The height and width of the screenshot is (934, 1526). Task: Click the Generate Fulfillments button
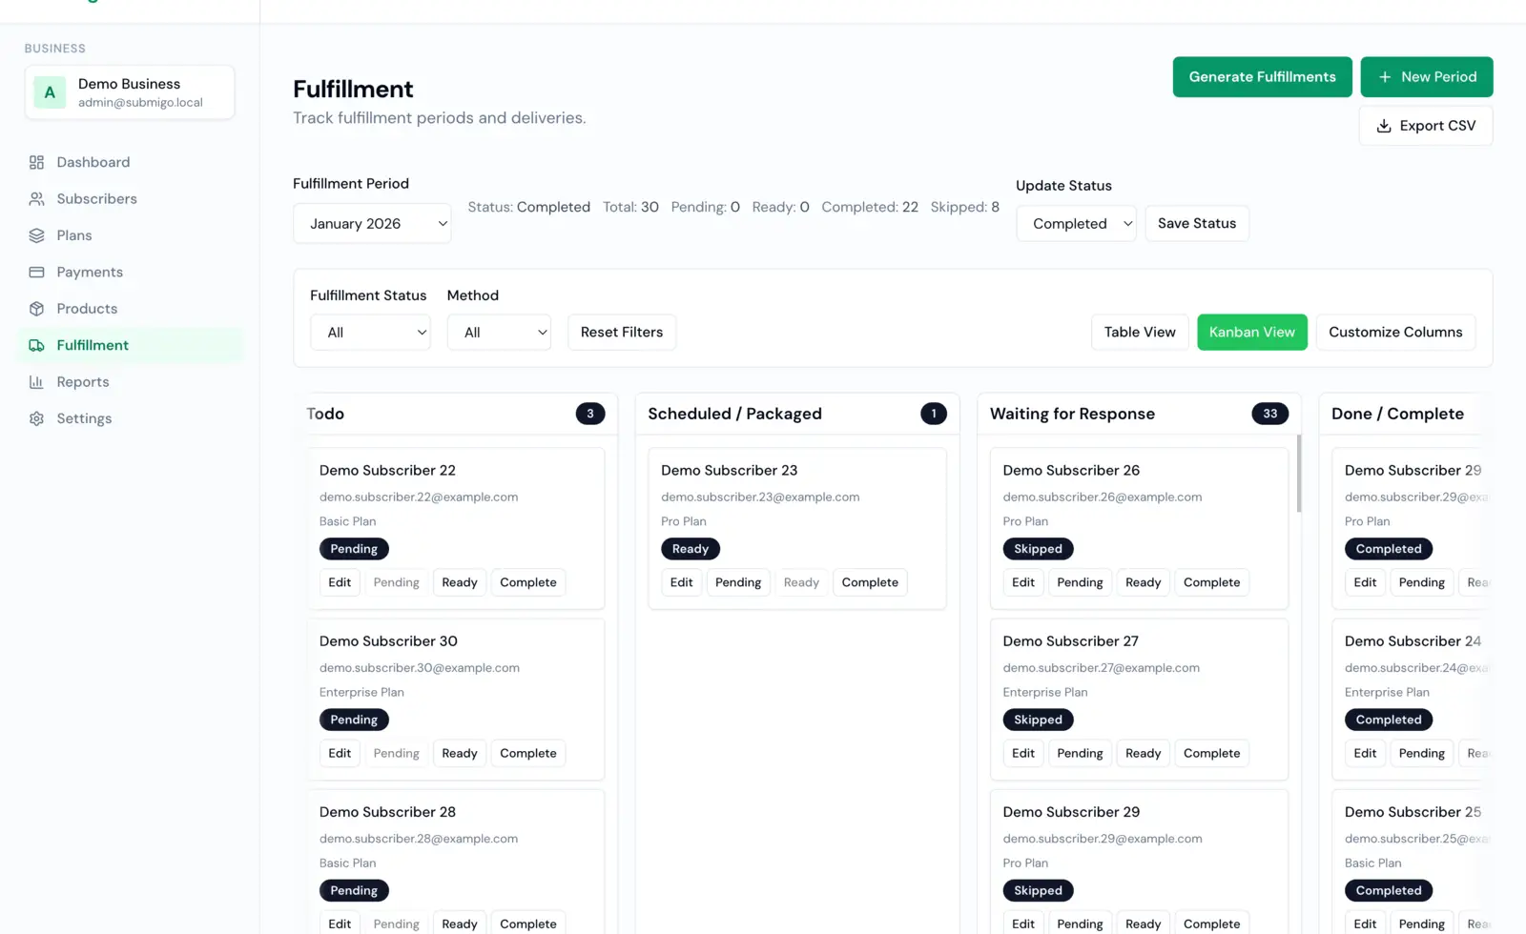(x=1261, y=77)
